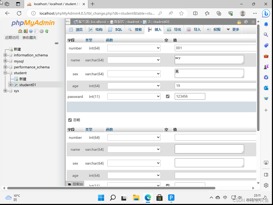Toggle NULL checkbox for passward field
This screenshot has height=205, width=273.
(168, 96)
